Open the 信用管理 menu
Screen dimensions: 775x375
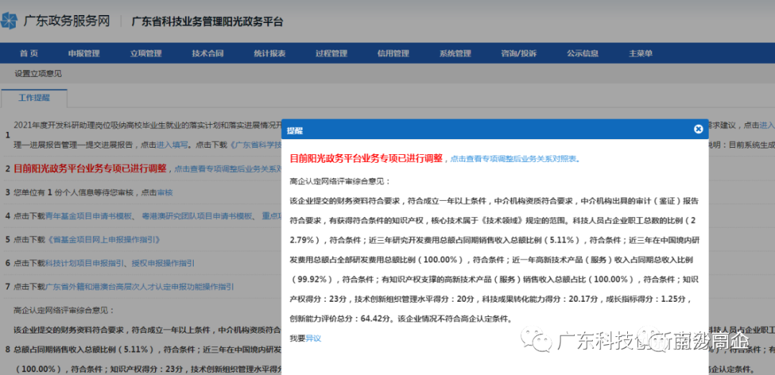[x=393, y=53]
